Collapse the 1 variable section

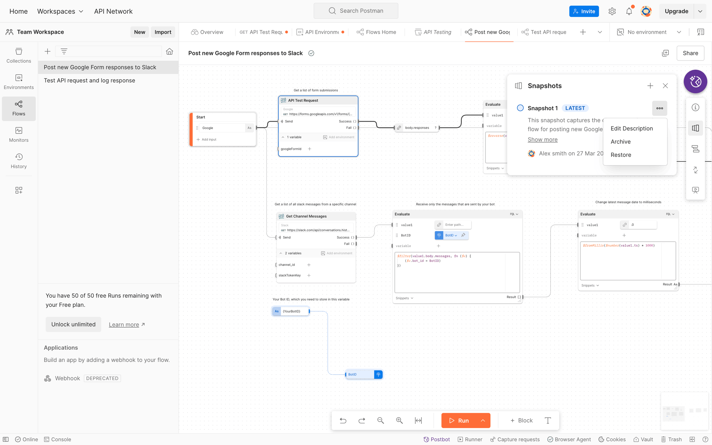(x=283, y=137)
